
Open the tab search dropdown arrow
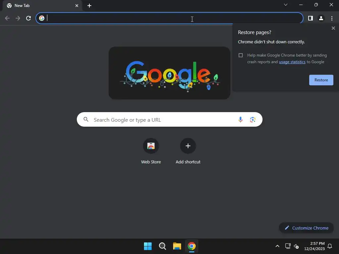pyautogui.click(x=286, y=5)
